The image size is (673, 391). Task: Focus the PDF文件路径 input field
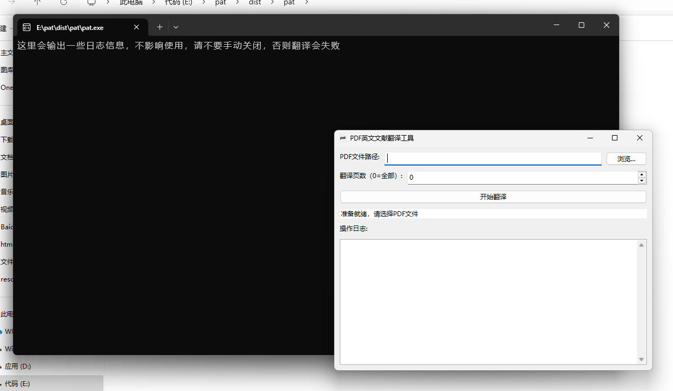point(493,158)
